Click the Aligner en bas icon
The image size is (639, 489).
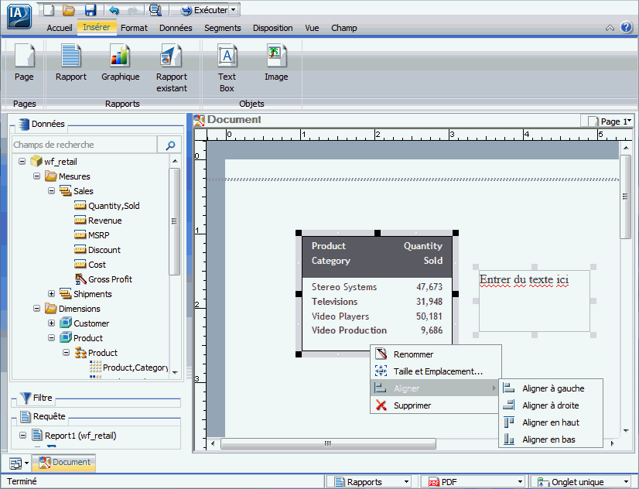(x=508, y=439)
